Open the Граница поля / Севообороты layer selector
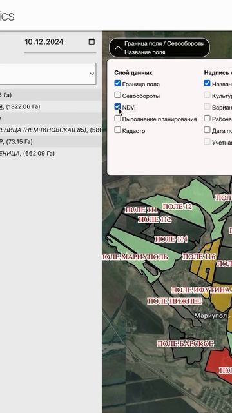Image resolution: width=232 pixels, height=413 pixels. 159,48
